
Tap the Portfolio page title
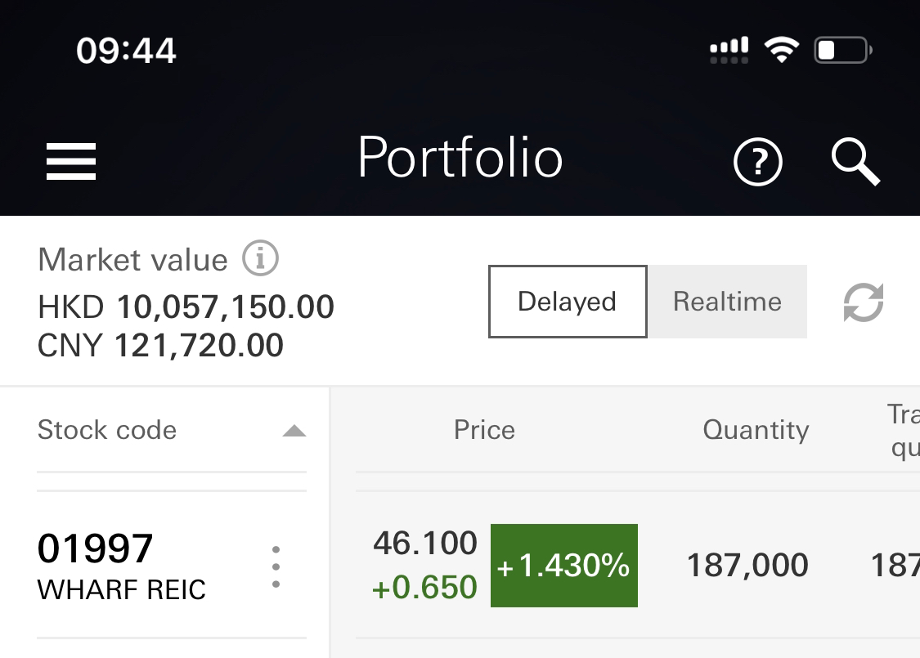[460, 158]
